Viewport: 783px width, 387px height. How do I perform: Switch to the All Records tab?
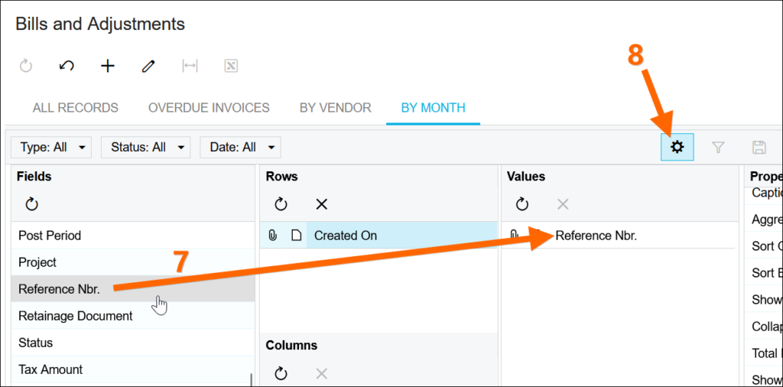[x=75, y=108]
